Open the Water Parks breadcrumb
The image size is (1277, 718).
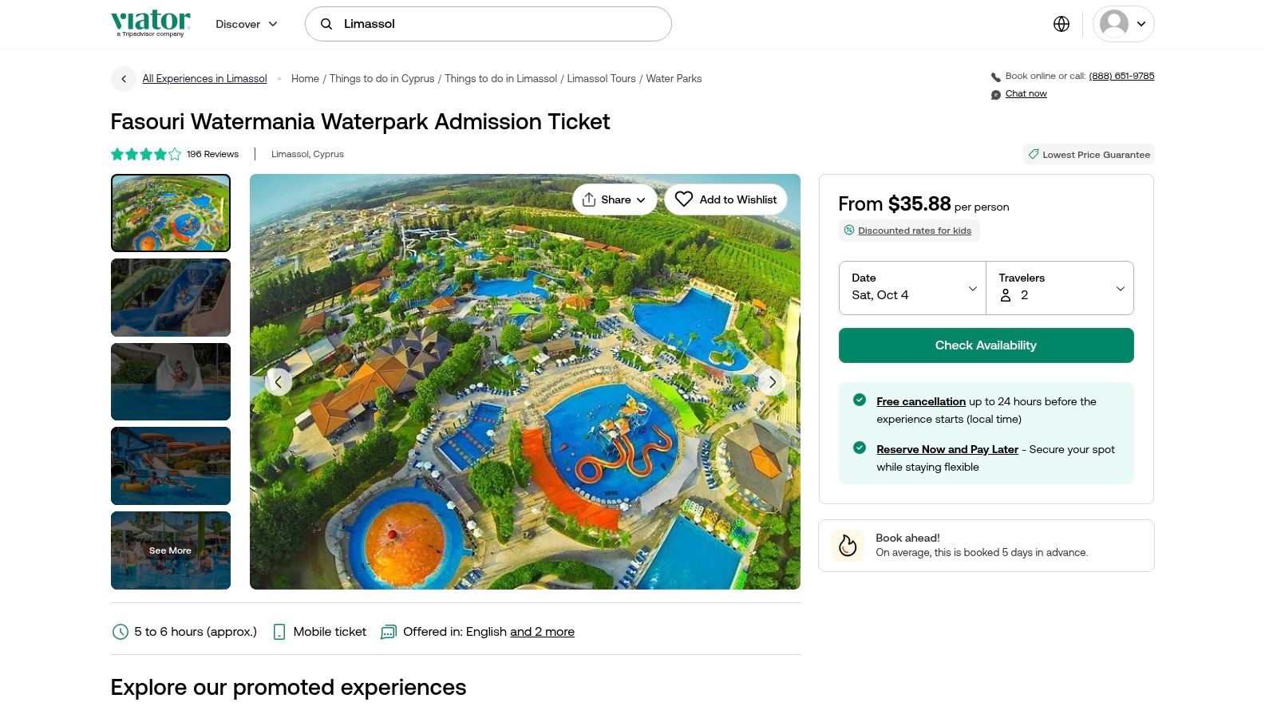(674, 79)
